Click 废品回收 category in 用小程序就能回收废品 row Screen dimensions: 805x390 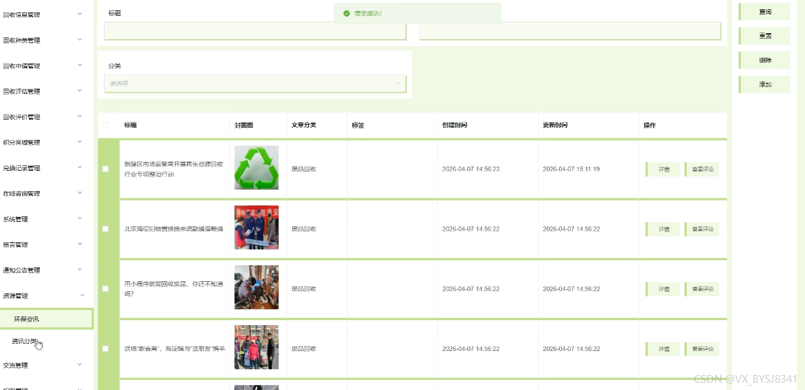pos(304,289)
